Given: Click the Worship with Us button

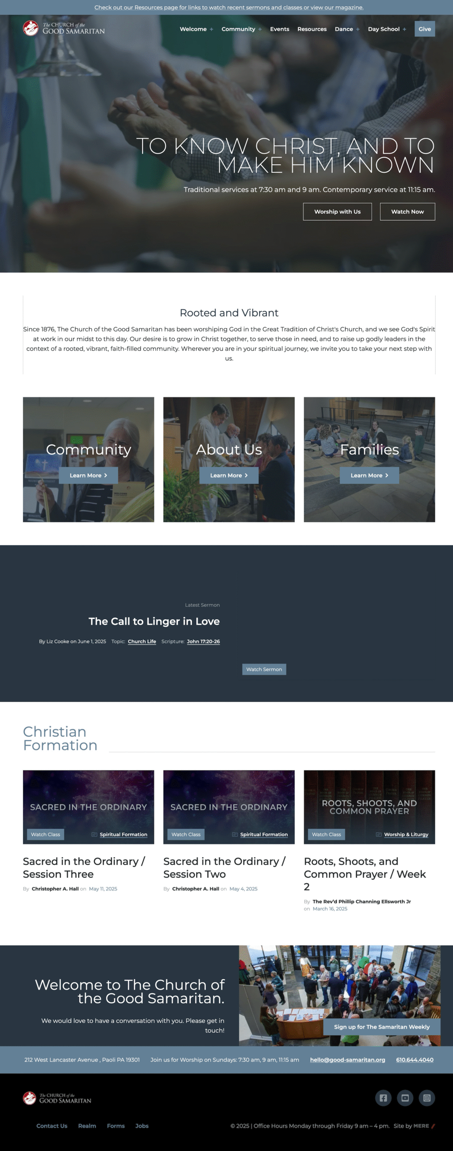Looking at the screenshot, I should point(337,212).
